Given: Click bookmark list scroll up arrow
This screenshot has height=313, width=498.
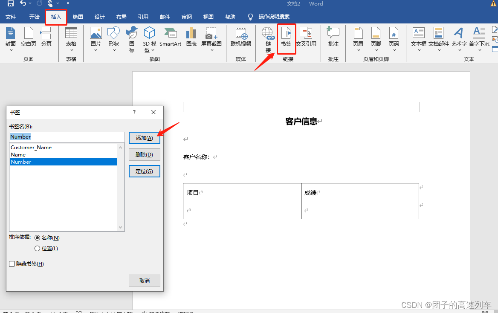Looking at the screenshot, I should [120, 147].
